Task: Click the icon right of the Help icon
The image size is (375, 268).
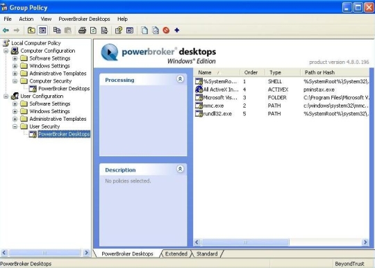Action: click(130, 31)
